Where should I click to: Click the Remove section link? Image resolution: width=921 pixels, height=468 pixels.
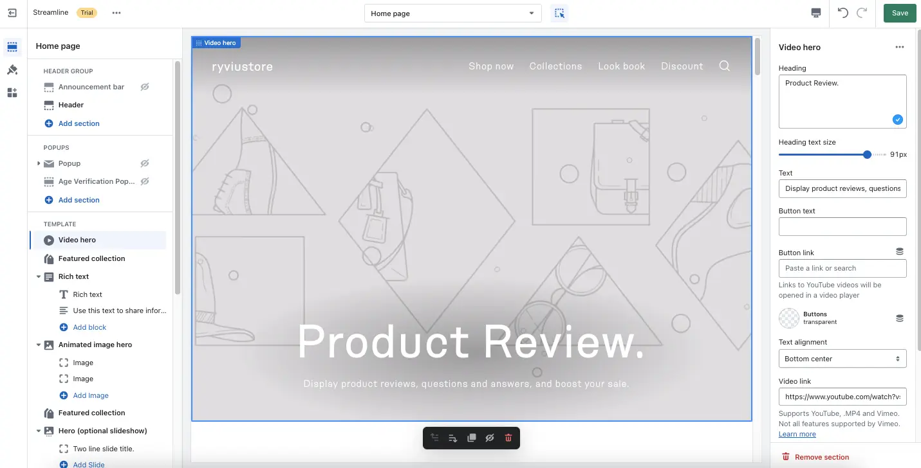click(821, 456)
